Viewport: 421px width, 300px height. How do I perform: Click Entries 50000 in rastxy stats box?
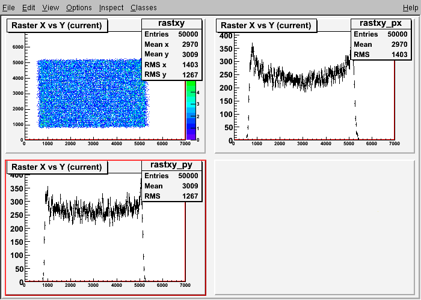click(171, 34)
